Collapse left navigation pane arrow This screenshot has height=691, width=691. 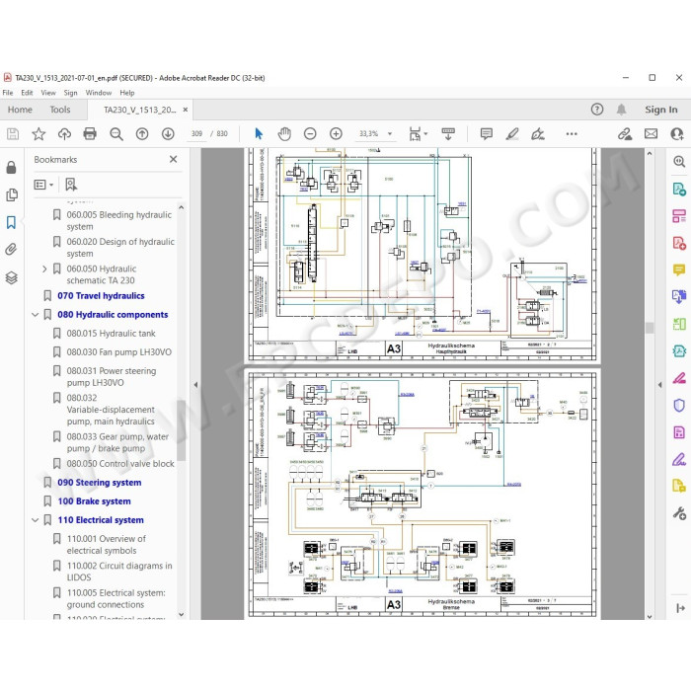point(195,385)
